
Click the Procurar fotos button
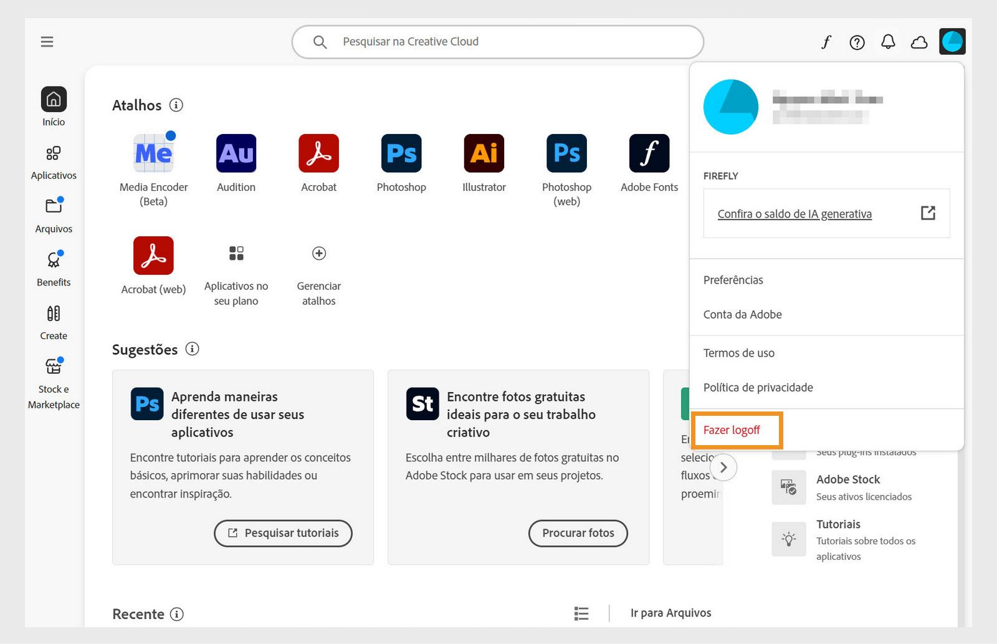pyautogui.click(x=578, y=533)
